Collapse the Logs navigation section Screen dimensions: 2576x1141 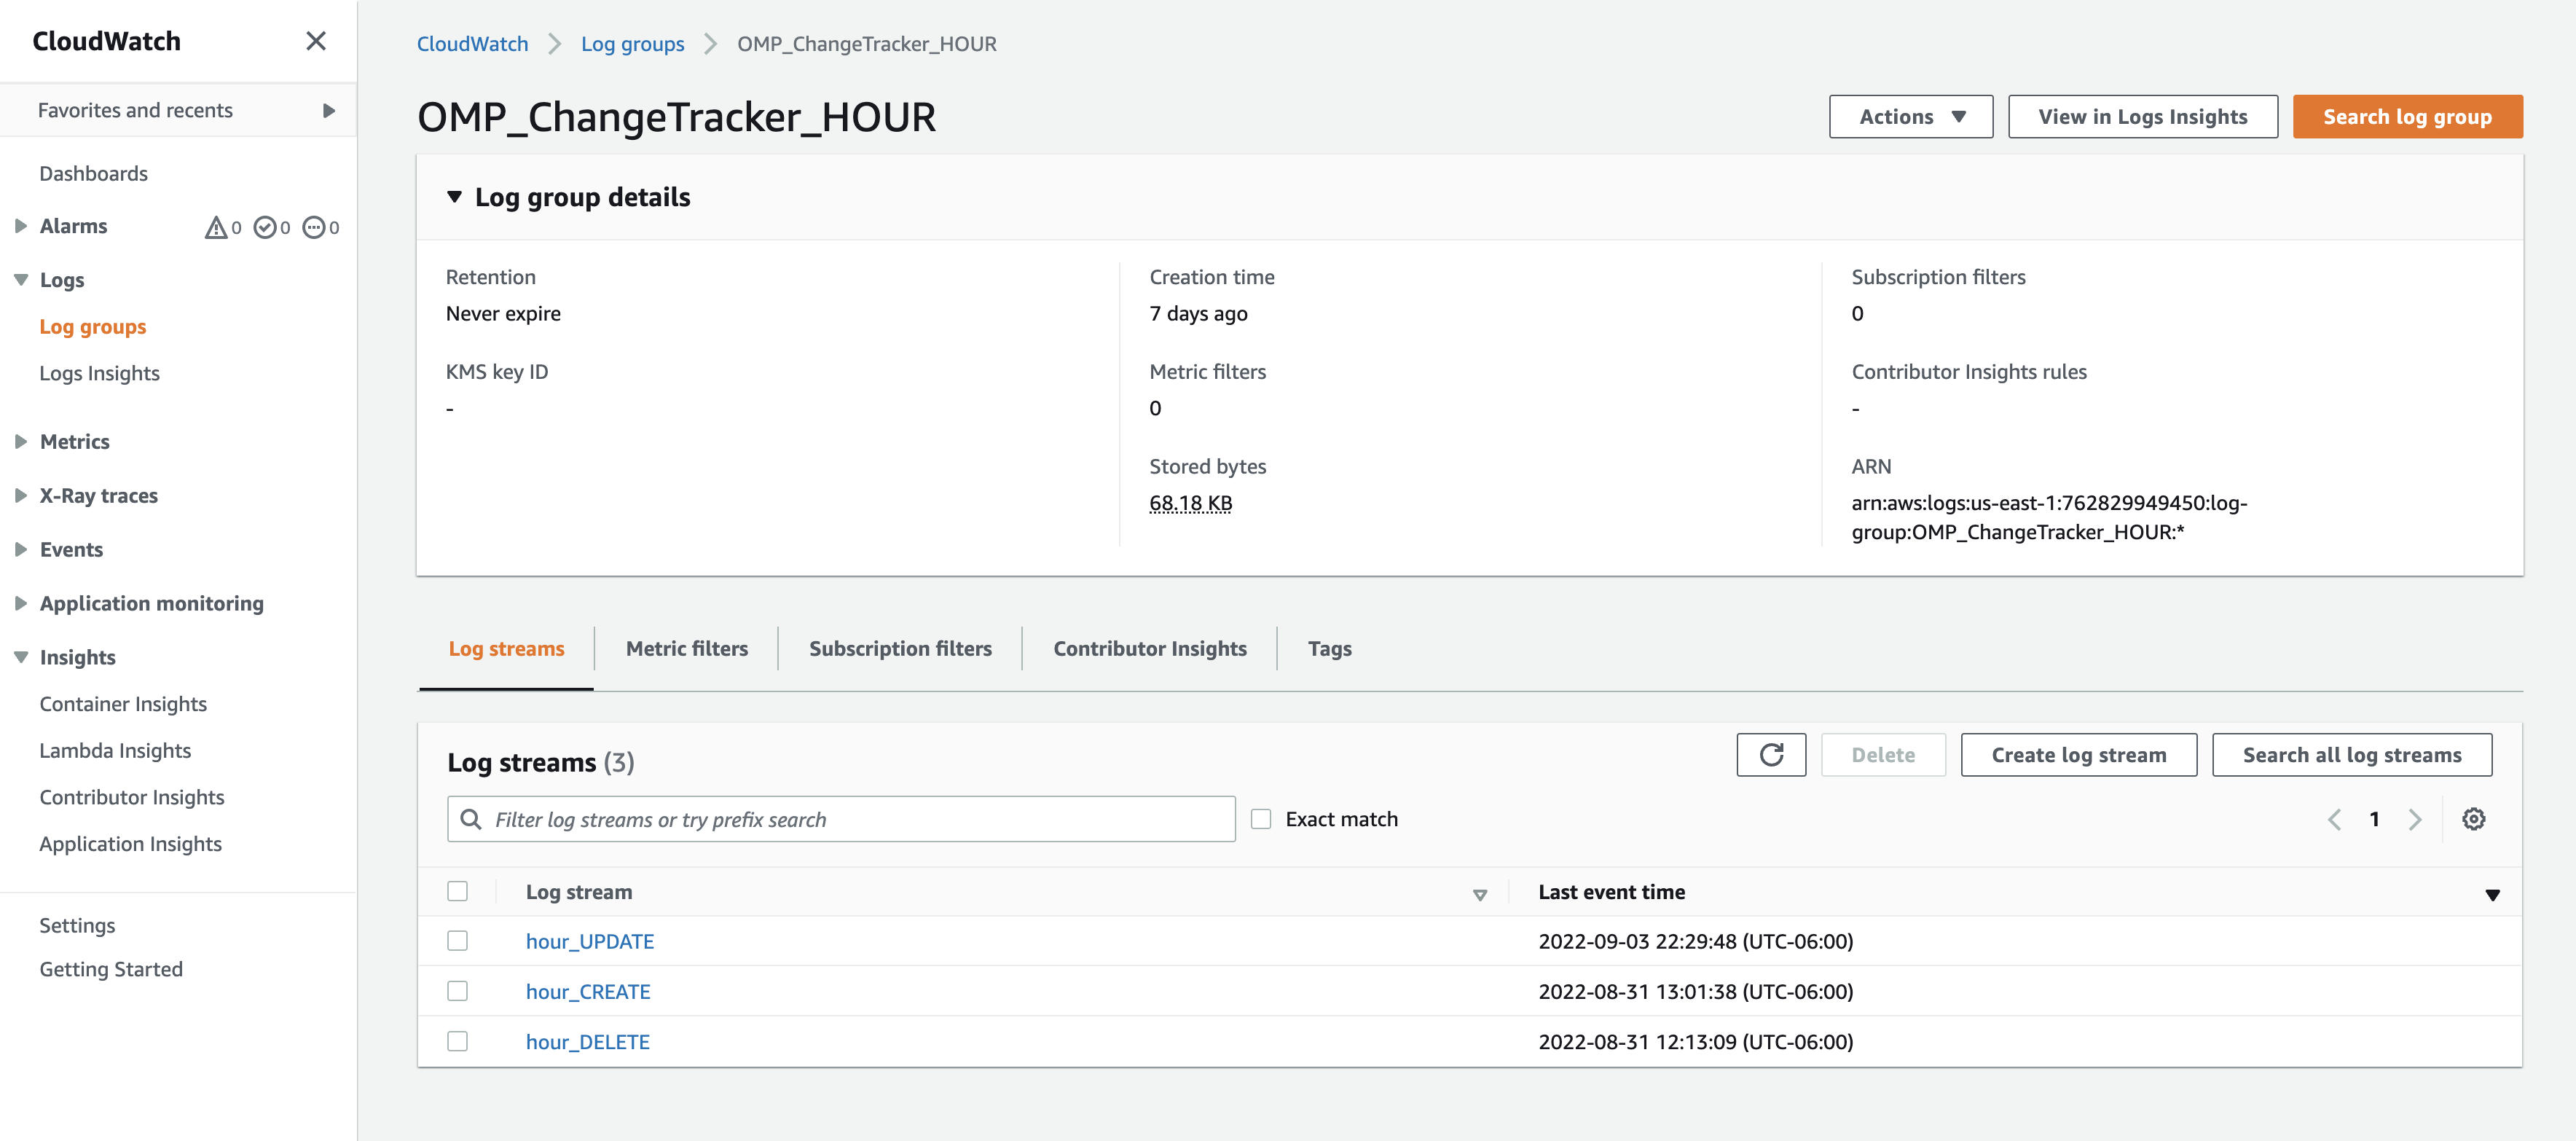20,280
